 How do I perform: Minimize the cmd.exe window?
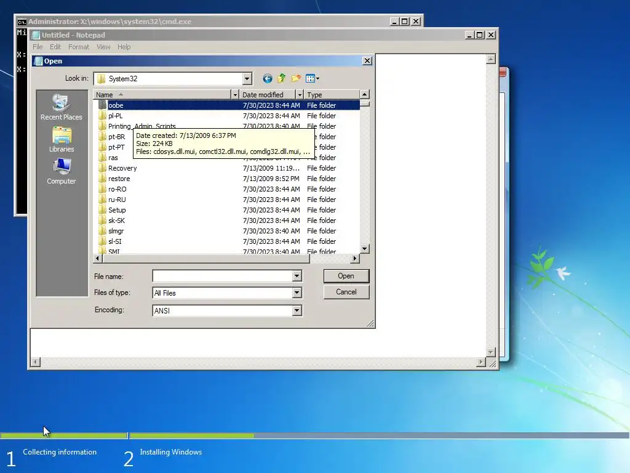pyautogui.click(x=394, y=22)
